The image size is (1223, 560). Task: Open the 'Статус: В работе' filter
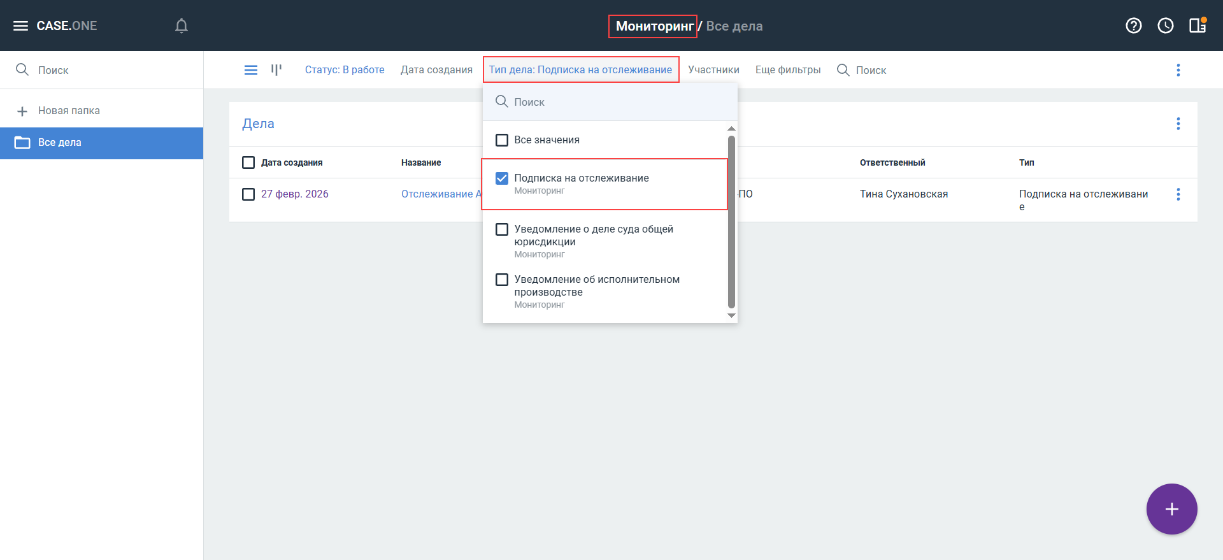[345, 70]
